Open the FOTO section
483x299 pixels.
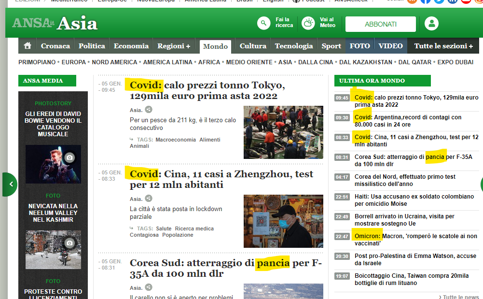tap(360, 46)
